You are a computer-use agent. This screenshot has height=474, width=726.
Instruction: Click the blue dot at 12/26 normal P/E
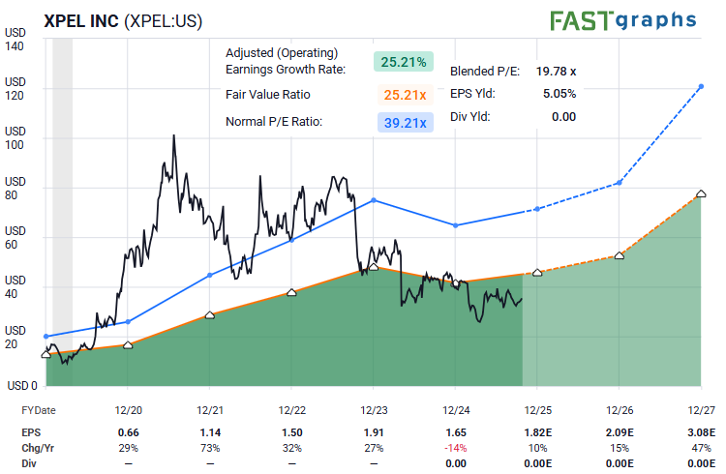coord(620,183)
